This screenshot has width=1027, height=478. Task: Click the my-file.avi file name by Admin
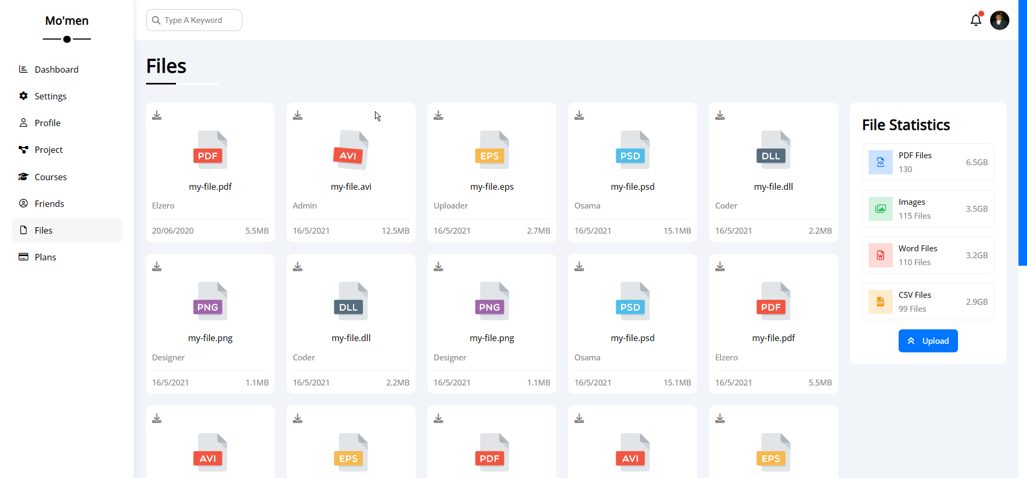point(351,187)
